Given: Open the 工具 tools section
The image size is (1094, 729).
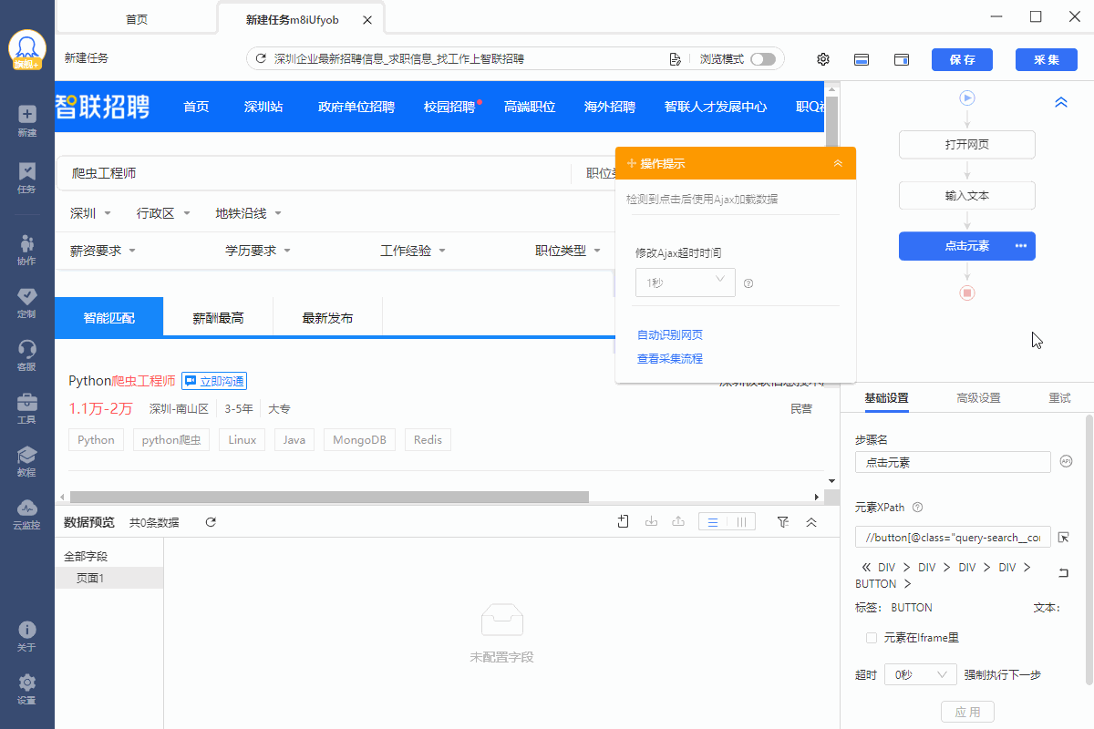Looking at the screenshot, I should click(x=26, y=407).
